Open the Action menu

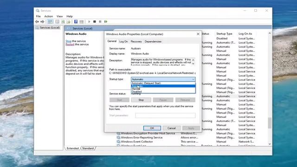[48, 16]
